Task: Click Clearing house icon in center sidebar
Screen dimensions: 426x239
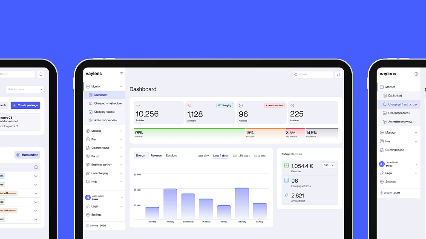Action: coord(88,148)
